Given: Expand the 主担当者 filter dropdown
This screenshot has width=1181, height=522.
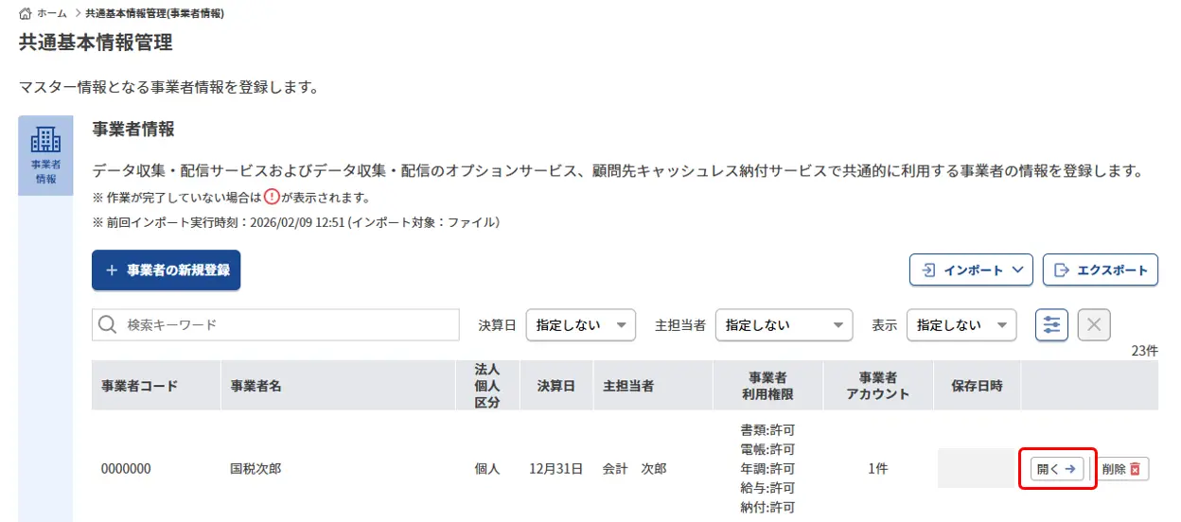Looking at the screenshot, I should 784,325.
